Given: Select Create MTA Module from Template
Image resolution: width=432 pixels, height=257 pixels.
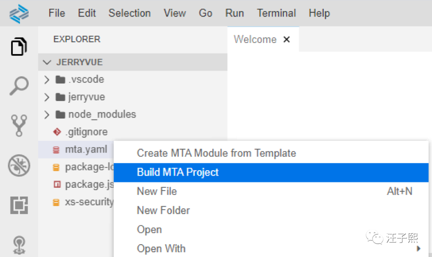Looking at the screenshot, I should [216, 153].
